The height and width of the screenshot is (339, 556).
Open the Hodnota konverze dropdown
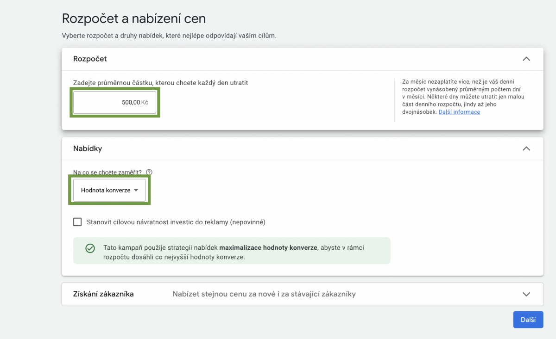(x=109, y=190)
